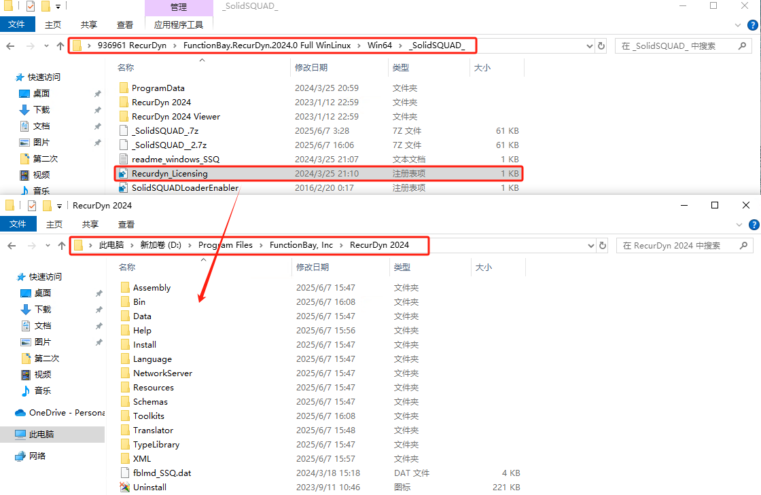
Task: Click the search box for RecurDyn 2024
Action: 685,246
